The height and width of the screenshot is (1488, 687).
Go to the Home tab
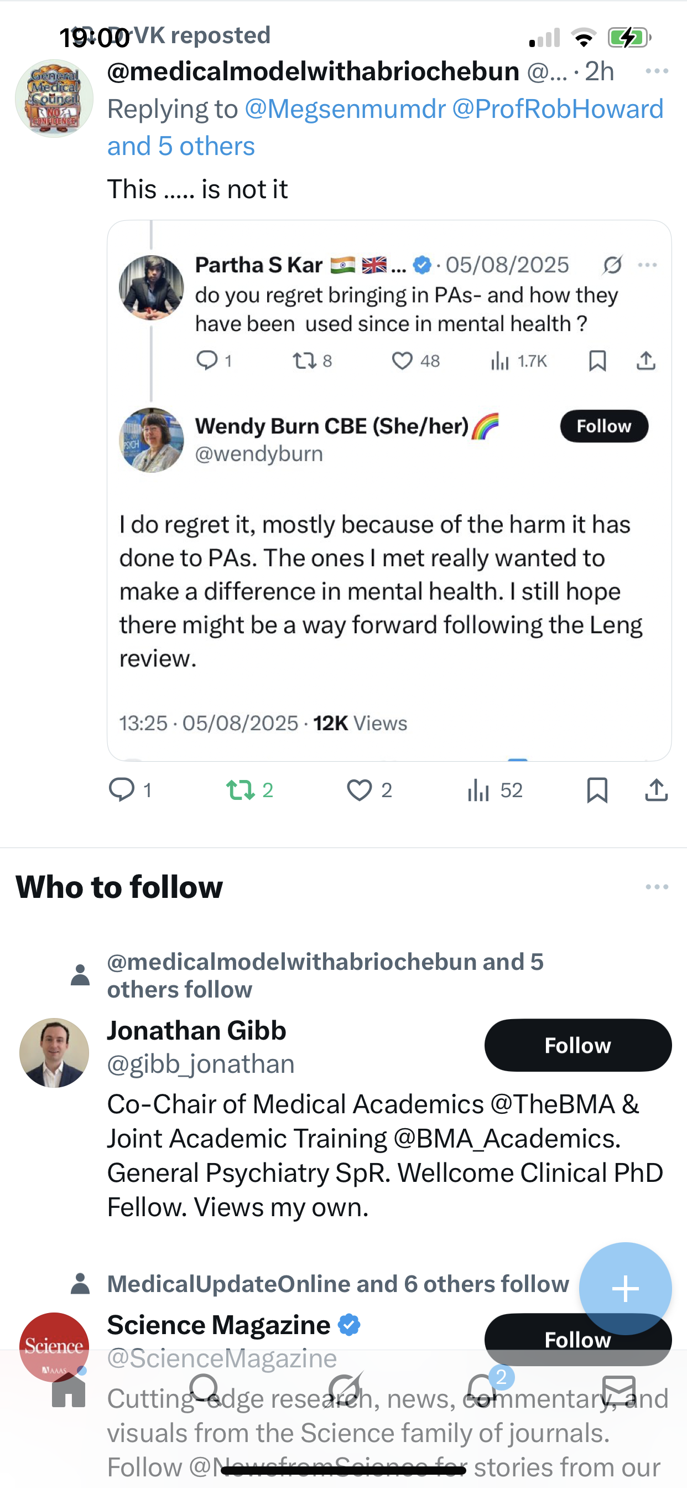69,1391
